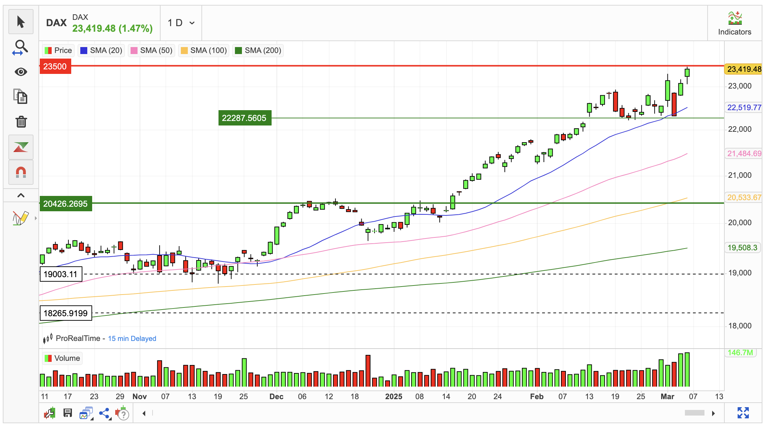Select the red 23500 price line label
The width and height of the screenshot is (768, 426).
point(55,67)
